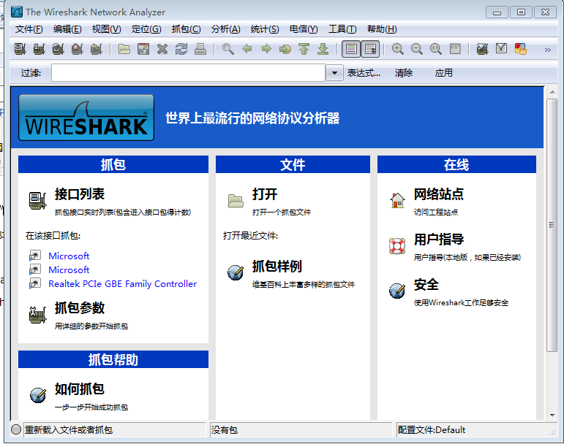Close the capture file X icon
The width and height of the screenshot is (564, 444).
162,49
